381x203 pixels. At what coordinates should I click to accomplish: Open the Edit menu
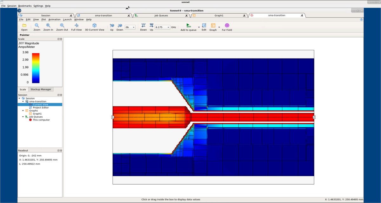point(28,19)
